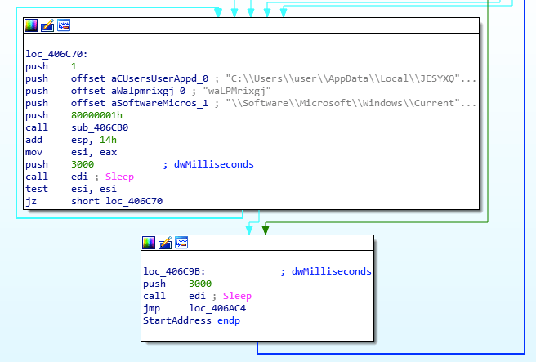The height and width of the screenshot is (362, 536).
Task: Click the 'StartAddress endp' line
Action: tap(191, 320)
